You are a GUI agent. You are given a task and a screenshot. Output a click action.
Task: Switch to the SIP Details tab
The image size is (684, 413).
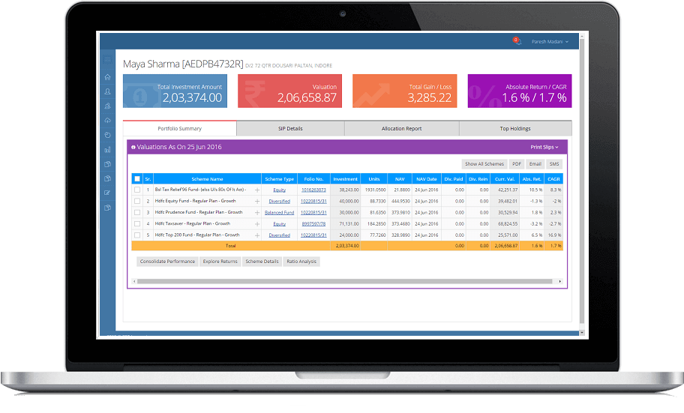(290, 129)
